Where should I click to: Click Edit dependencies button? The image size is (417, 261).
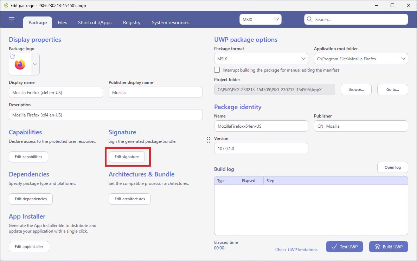coord(31,199)
